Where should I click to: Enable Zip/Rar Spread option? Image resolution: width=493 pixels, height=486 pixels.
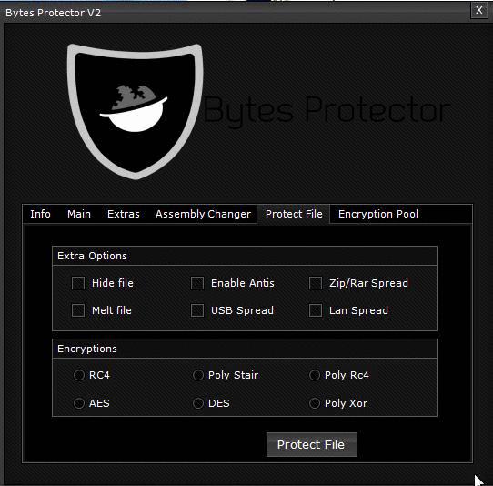pyautogui.click(x=316, y=283)
